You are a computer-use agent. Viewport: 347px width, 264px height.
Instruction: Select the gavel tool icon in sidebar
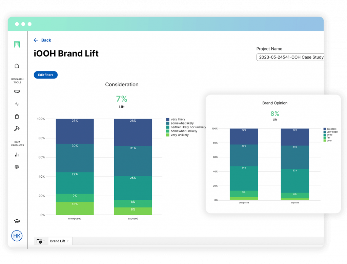pyautogui.click(x=17, y=129)
